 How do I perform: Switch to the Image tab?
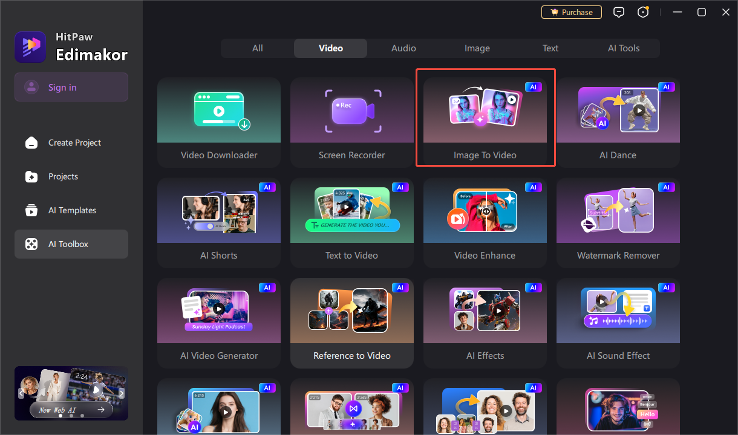tap(477, 48)
